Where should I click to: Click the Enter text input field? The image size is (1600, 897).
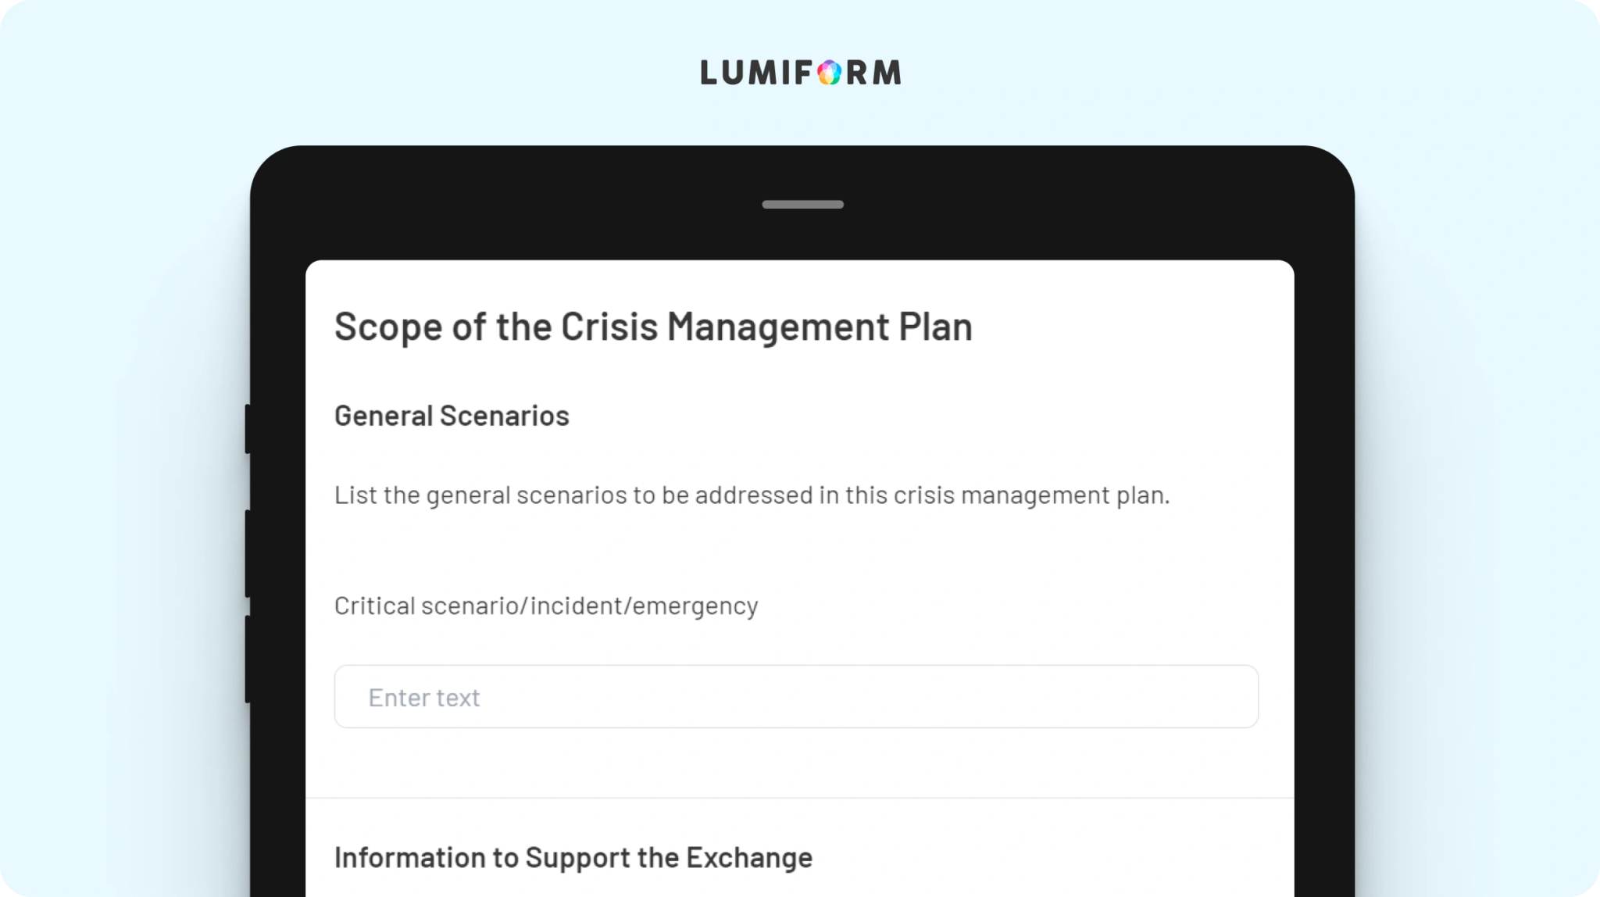796,696
